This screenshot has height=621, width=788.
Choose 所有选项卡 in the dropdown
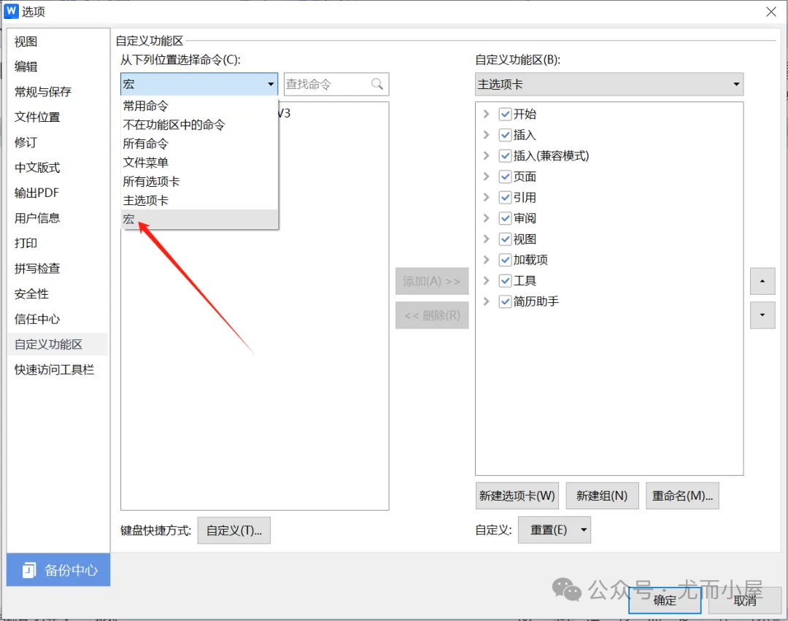pos(199,182)
